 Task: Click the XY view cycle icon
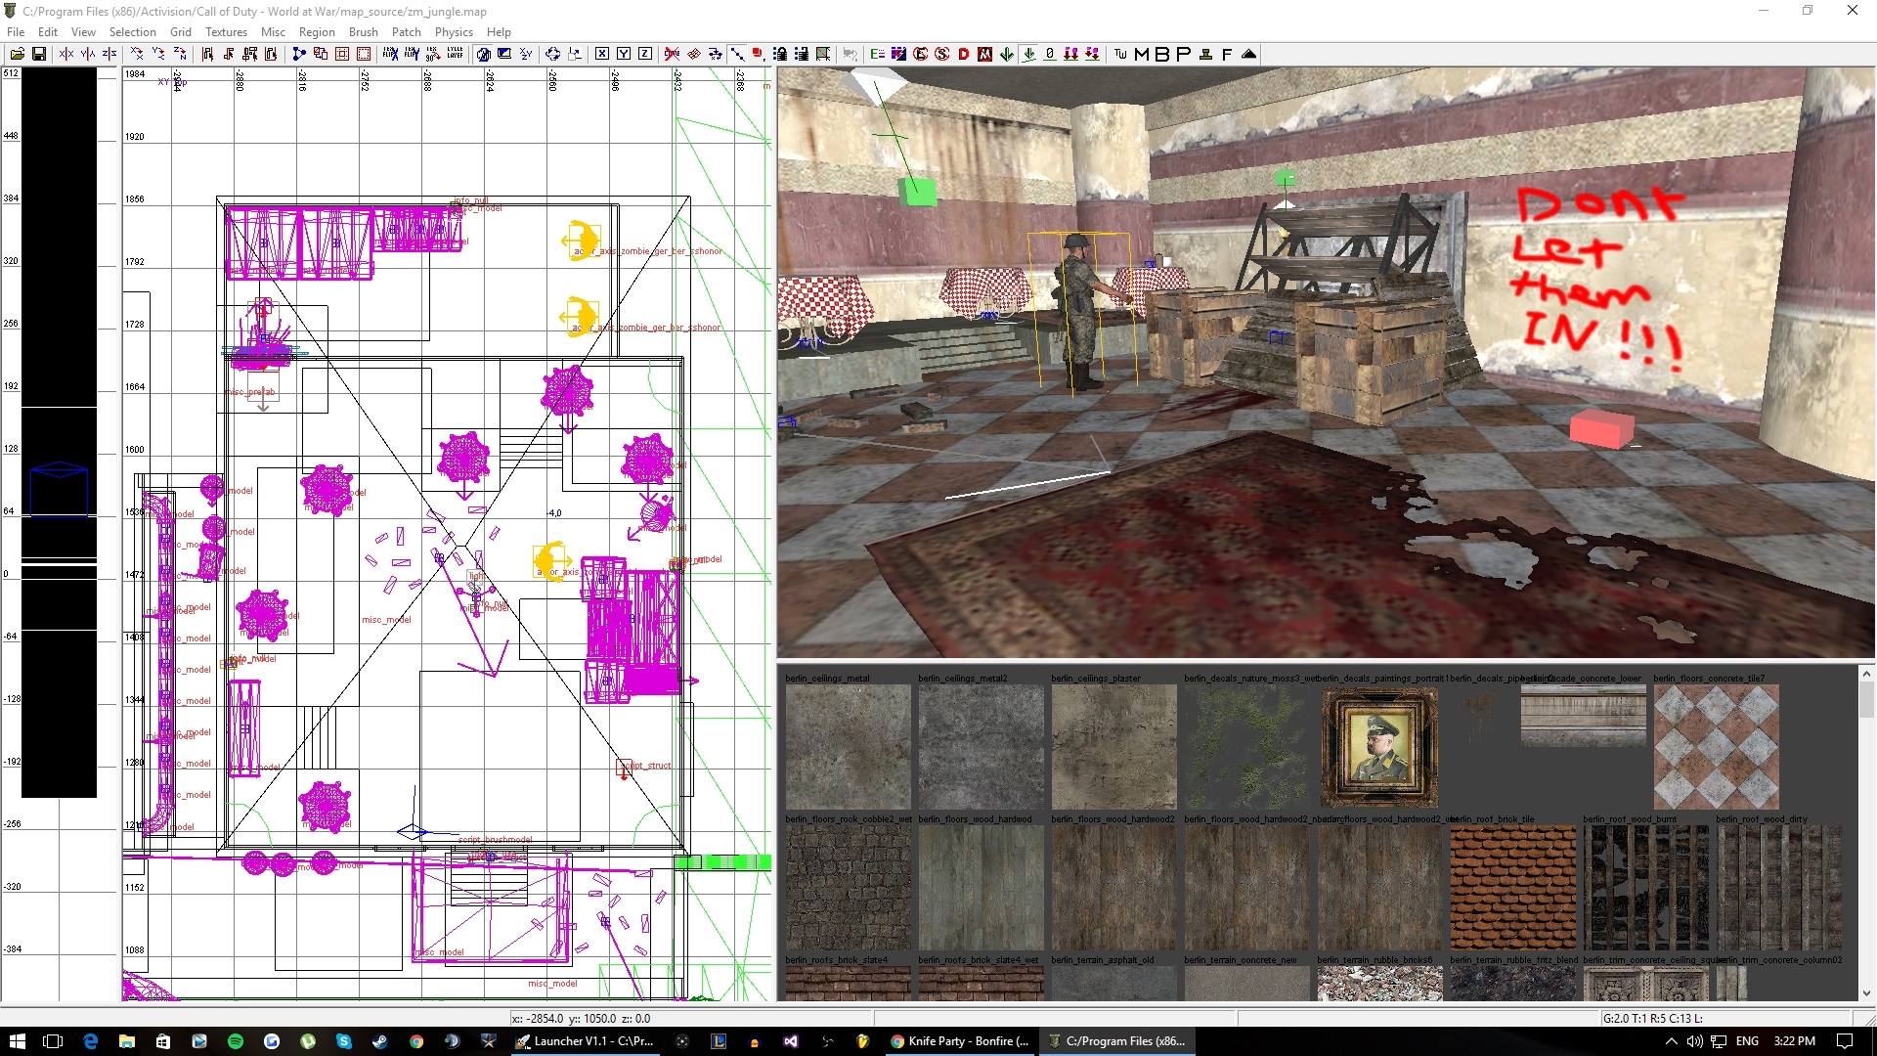coord(526,54)
